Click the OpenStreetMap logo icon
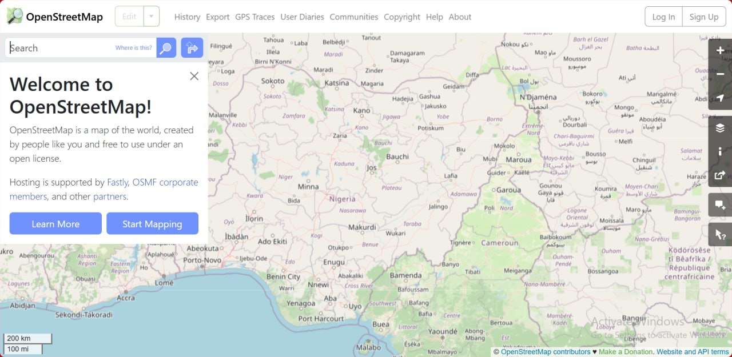Viewport: 732px width, 357px height. (15, 16)
